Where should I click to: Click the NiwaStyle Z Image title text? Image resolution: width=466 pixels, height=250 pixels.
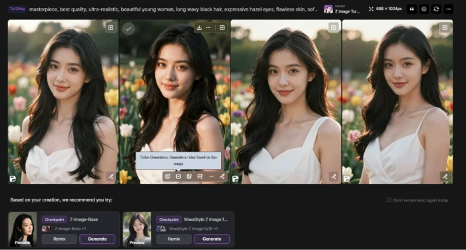(x=206, y=219)
